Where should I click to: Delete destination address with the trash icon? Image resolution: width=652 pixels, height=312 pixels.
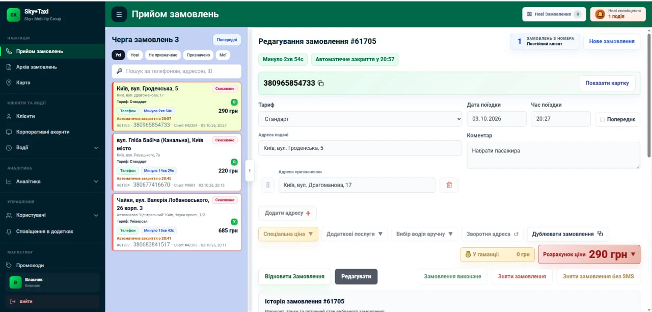click(449, 185)
